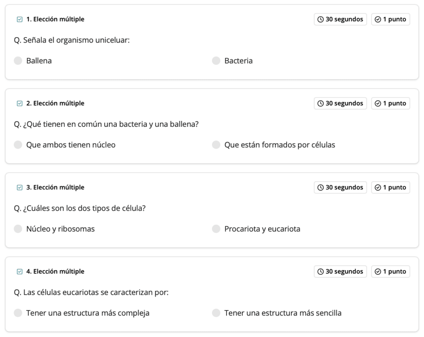Click the '30 segundos' badge on question 4
The image size is (424, 337).
(x=340, y=272)
